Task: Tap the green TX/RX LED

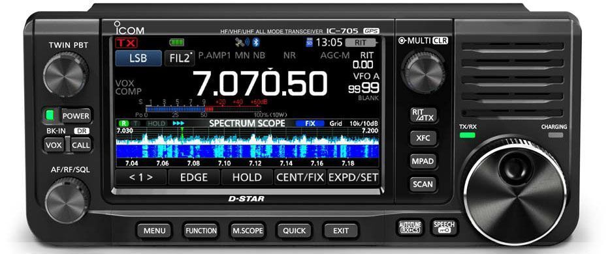Action: click(467, 135)
